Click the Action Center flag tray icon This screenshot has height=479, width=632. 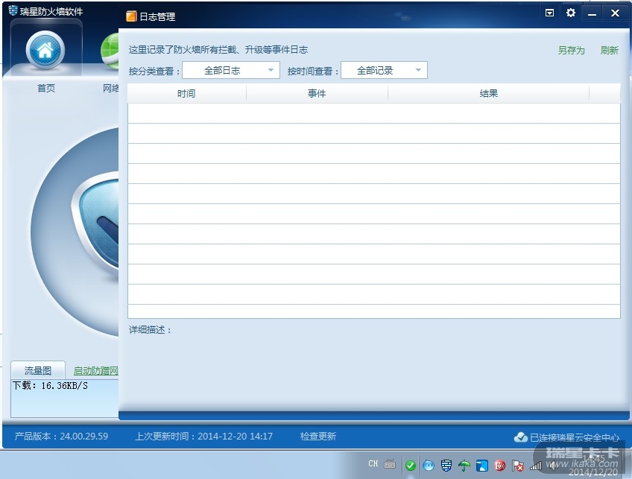click(x=517, y=466)
